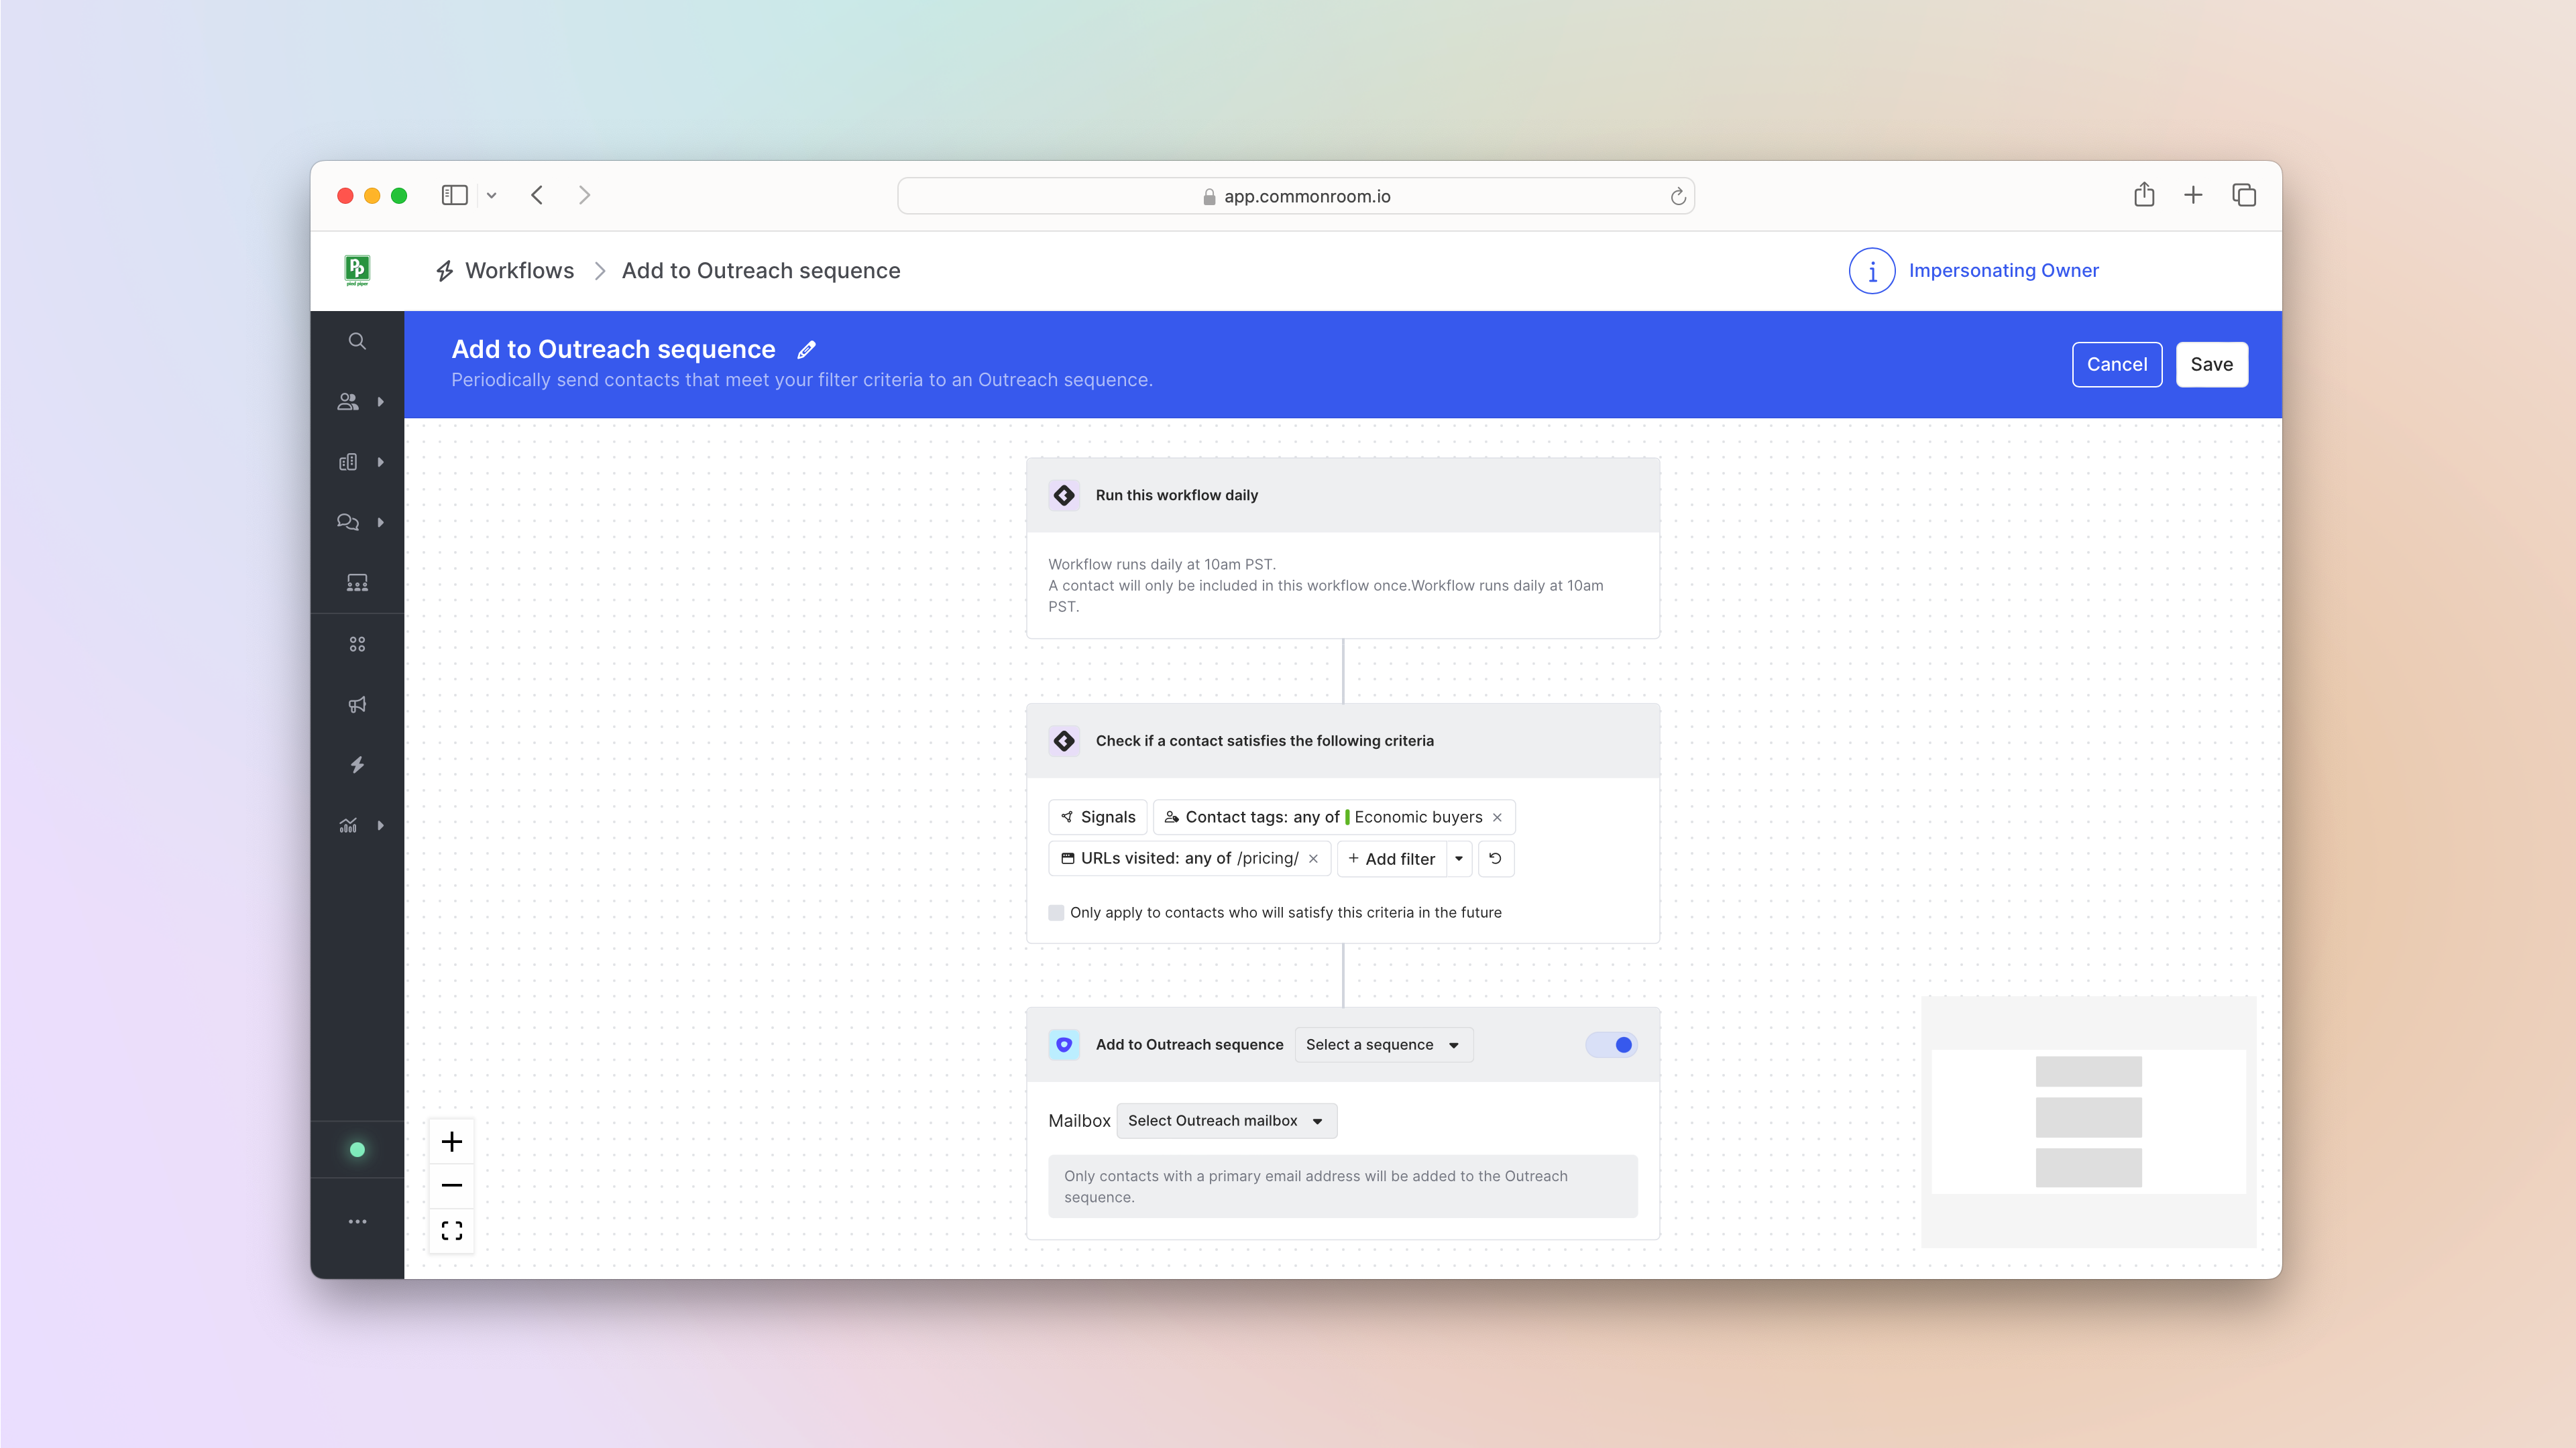Expand the Add filter dropdown arrow
The height and width of the screenshot is (1448, 2576).
[1459, 858]
